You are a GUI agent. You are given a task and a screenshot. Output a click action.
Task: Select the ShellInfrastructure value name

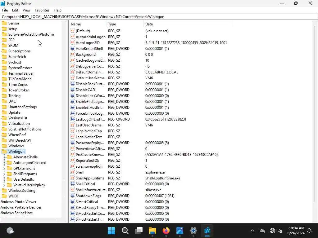[91, 190]
